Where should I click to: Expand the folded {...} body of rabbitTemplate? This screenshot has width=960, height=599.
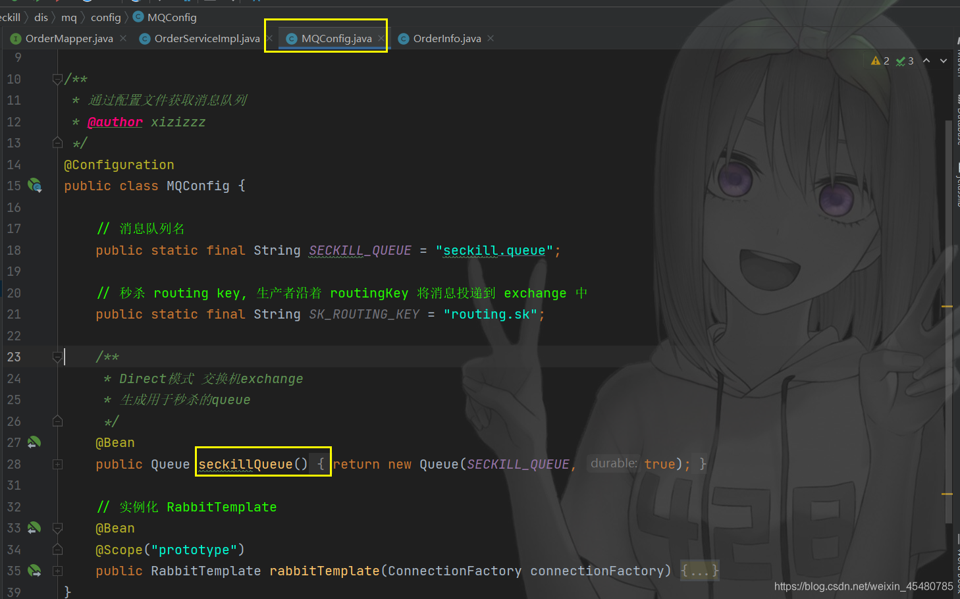(x=699, y=571)
